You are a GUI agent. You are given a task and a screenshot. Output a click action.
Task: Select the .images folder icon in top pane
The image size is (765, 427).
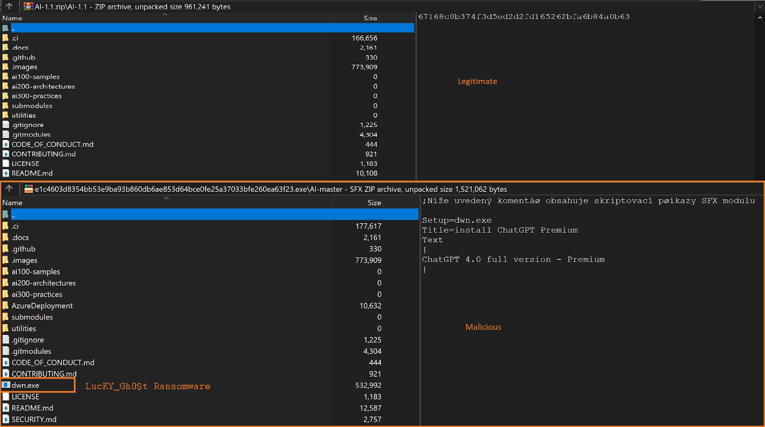tap(6, 67)
